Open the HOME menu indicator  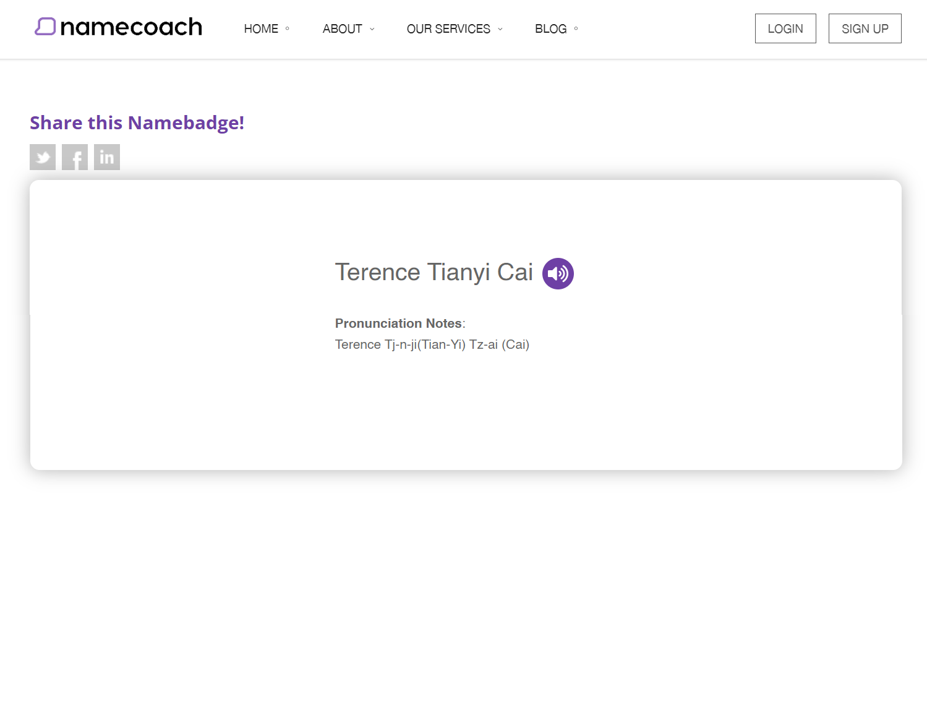[286, 28]
